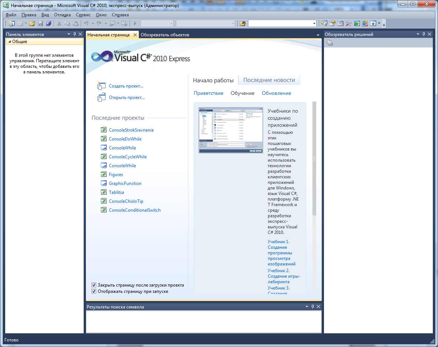Open the Учебник 1 image viewer tutorial link
Screen dimensions: 438x347
point(281,253)
